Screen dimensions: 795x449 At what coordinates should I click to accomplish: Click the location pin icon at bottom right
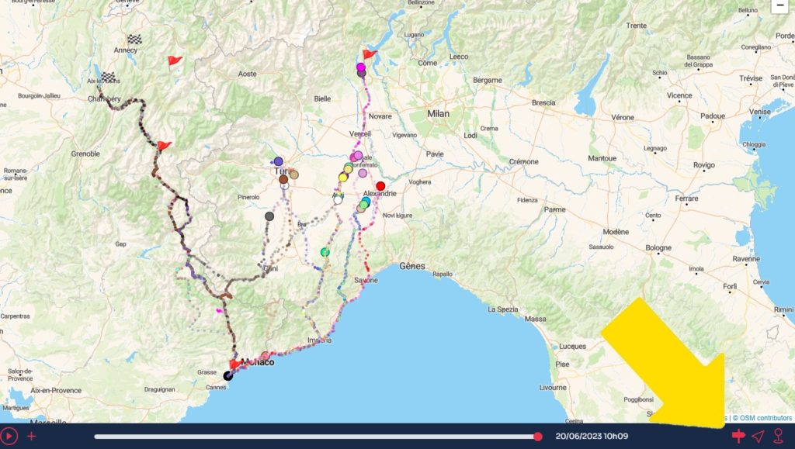click(x=778, y=436)
